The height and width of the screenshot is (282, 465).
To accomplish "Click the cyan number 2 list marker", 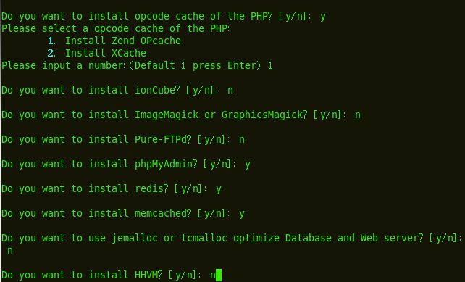I will [x=51, y=53].
